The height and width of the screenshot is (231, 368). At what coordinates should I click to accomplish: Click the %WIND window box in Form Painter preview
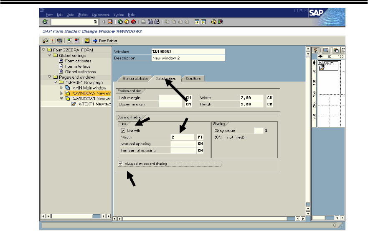[x=328, y=66]
